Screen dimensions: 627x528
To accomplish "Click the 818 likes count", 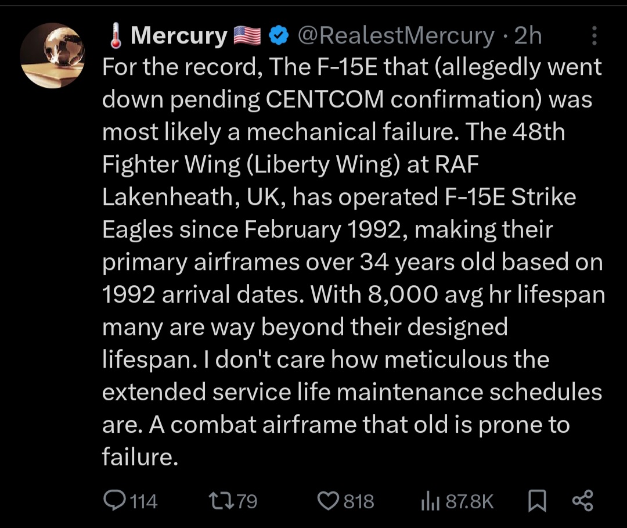I will (359, 501).
